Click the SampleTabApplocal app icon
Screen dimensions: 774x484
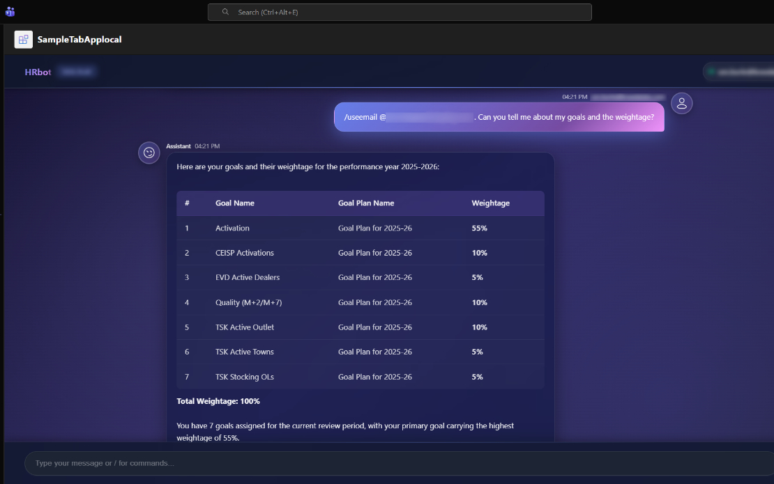point(23,40)
